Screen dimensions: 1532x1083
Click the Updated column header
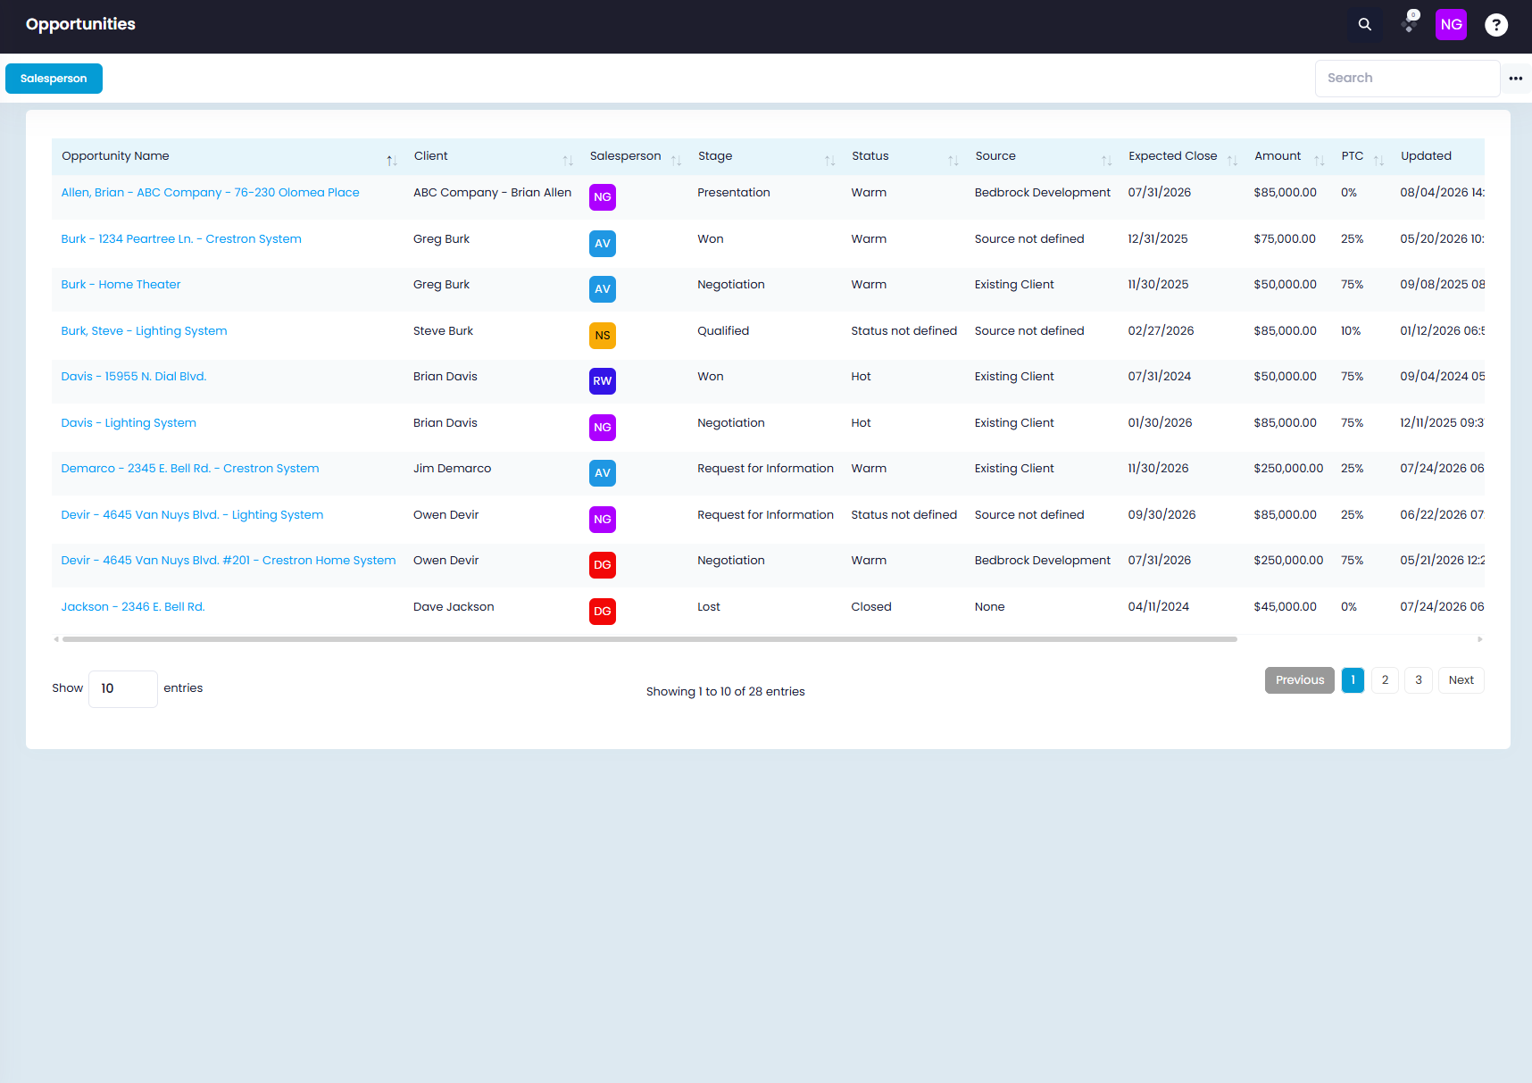pyautogui.click(x=1426, y=156)
